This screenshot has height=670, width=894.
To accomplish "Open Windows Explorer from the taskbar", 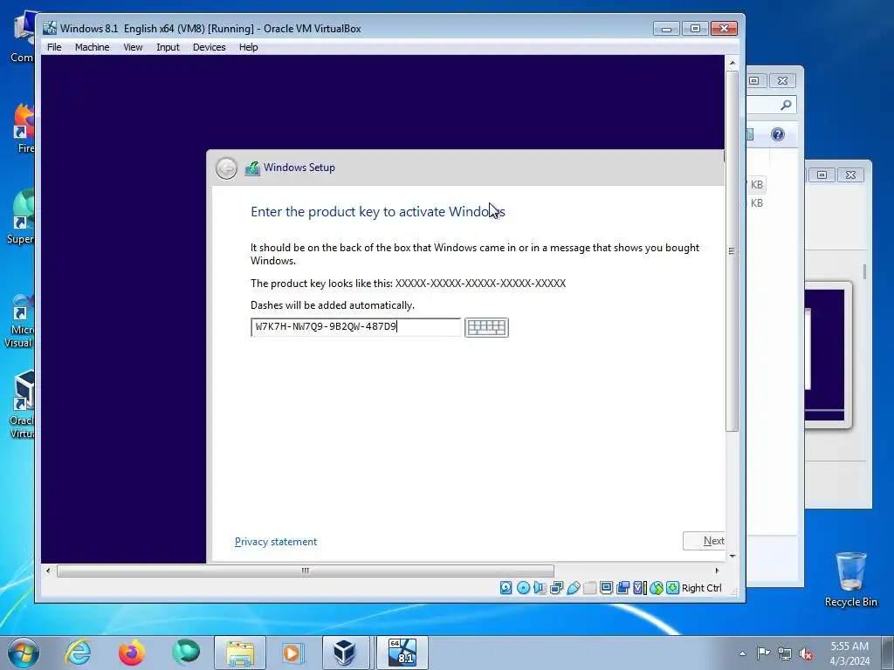I will [x=240, y=653].
